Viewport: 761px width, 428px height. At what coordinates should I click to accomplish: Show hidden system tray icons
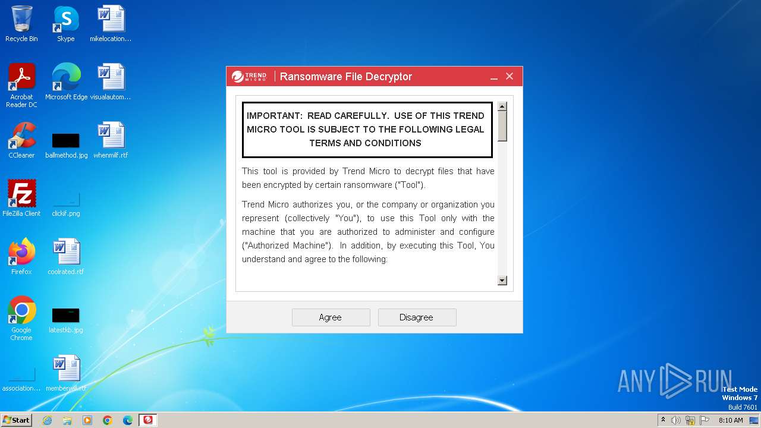pyautogui.click(x=663, y=420)
